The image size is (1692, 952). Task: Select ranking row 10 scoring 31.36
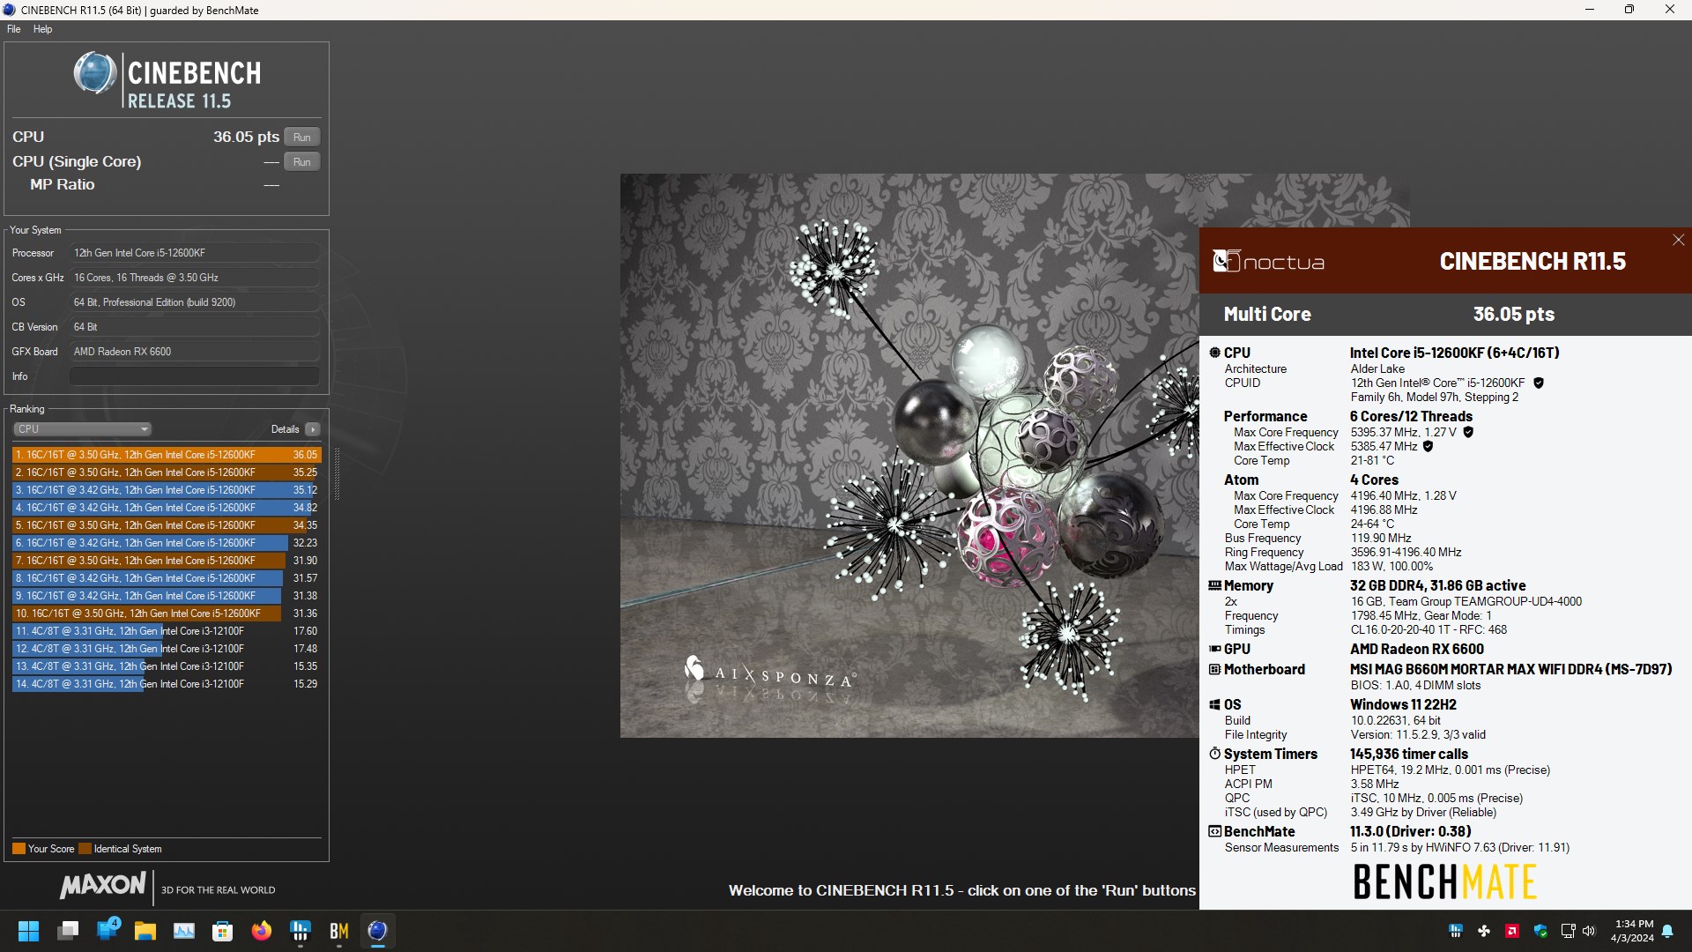167,614
